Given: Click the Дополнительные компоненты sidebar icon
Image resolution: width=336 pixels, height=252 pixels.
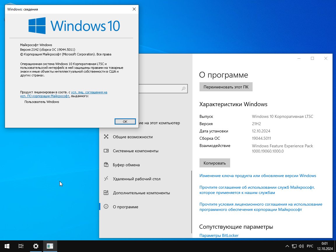Looking at the screenshot, I should coord(106,193).
